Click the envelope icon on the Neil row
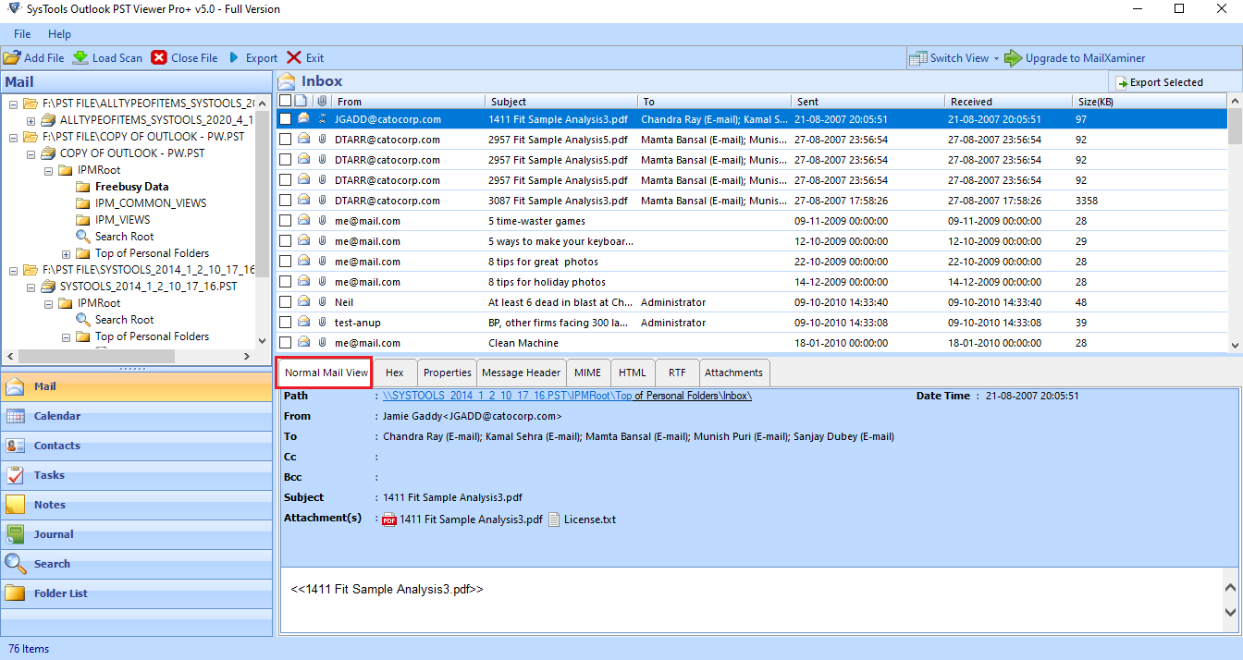Image resolution: width=1243 pixels, height=660 pixels. [x=303, y=302]
